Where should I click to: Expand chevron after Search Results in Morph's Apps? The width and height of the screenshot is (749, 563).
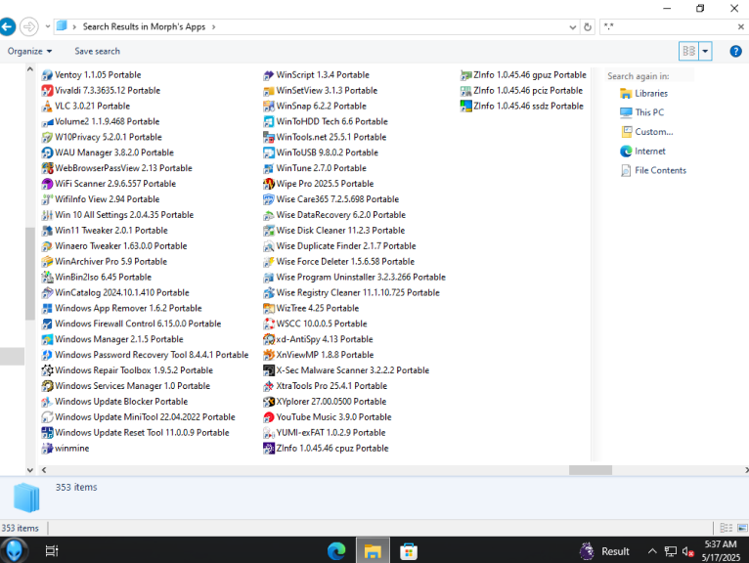[213, 27]
